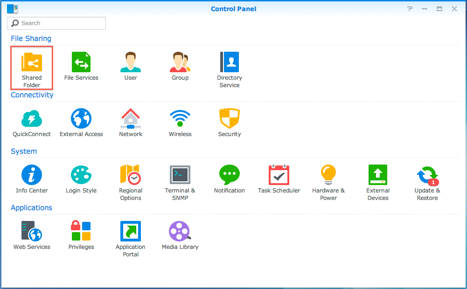Open the Group management icon
The width and height of the screenshot is (467, 289).
[180, 62]
